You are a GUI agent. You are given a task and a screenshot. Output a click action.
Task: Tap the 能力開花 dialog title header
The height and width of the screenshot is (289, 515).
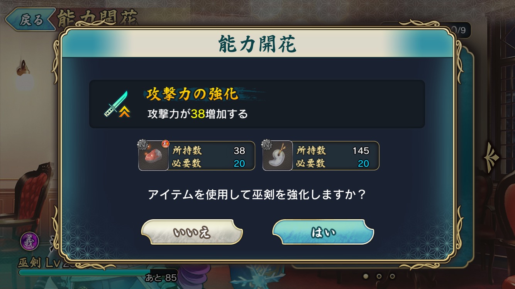257,44
